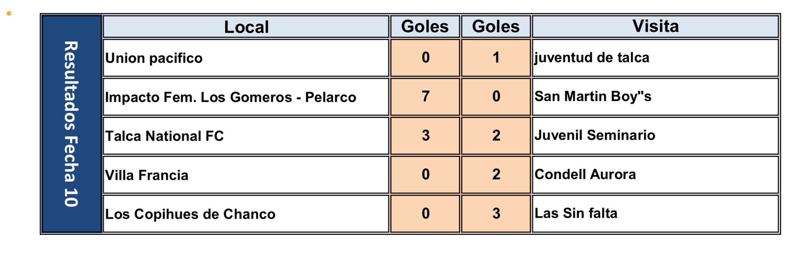Select the Union pacifico cell

pyautogui.click(x=246, y=58)
